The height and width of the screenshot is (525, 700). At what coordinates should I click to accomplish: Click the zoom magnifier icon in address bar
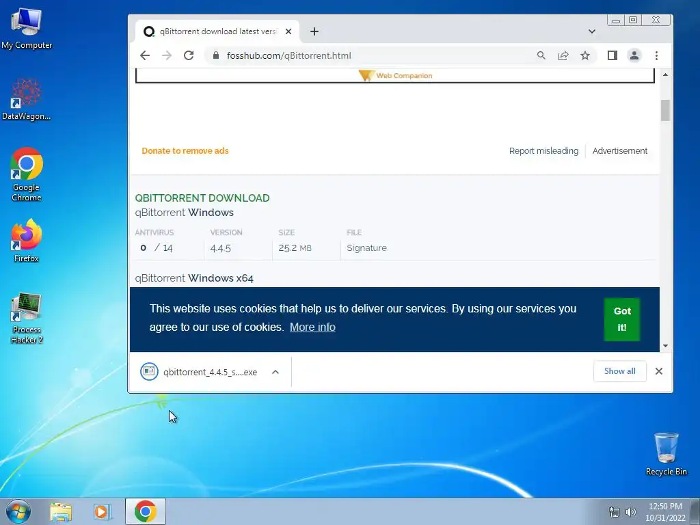[x=541, y=55]
